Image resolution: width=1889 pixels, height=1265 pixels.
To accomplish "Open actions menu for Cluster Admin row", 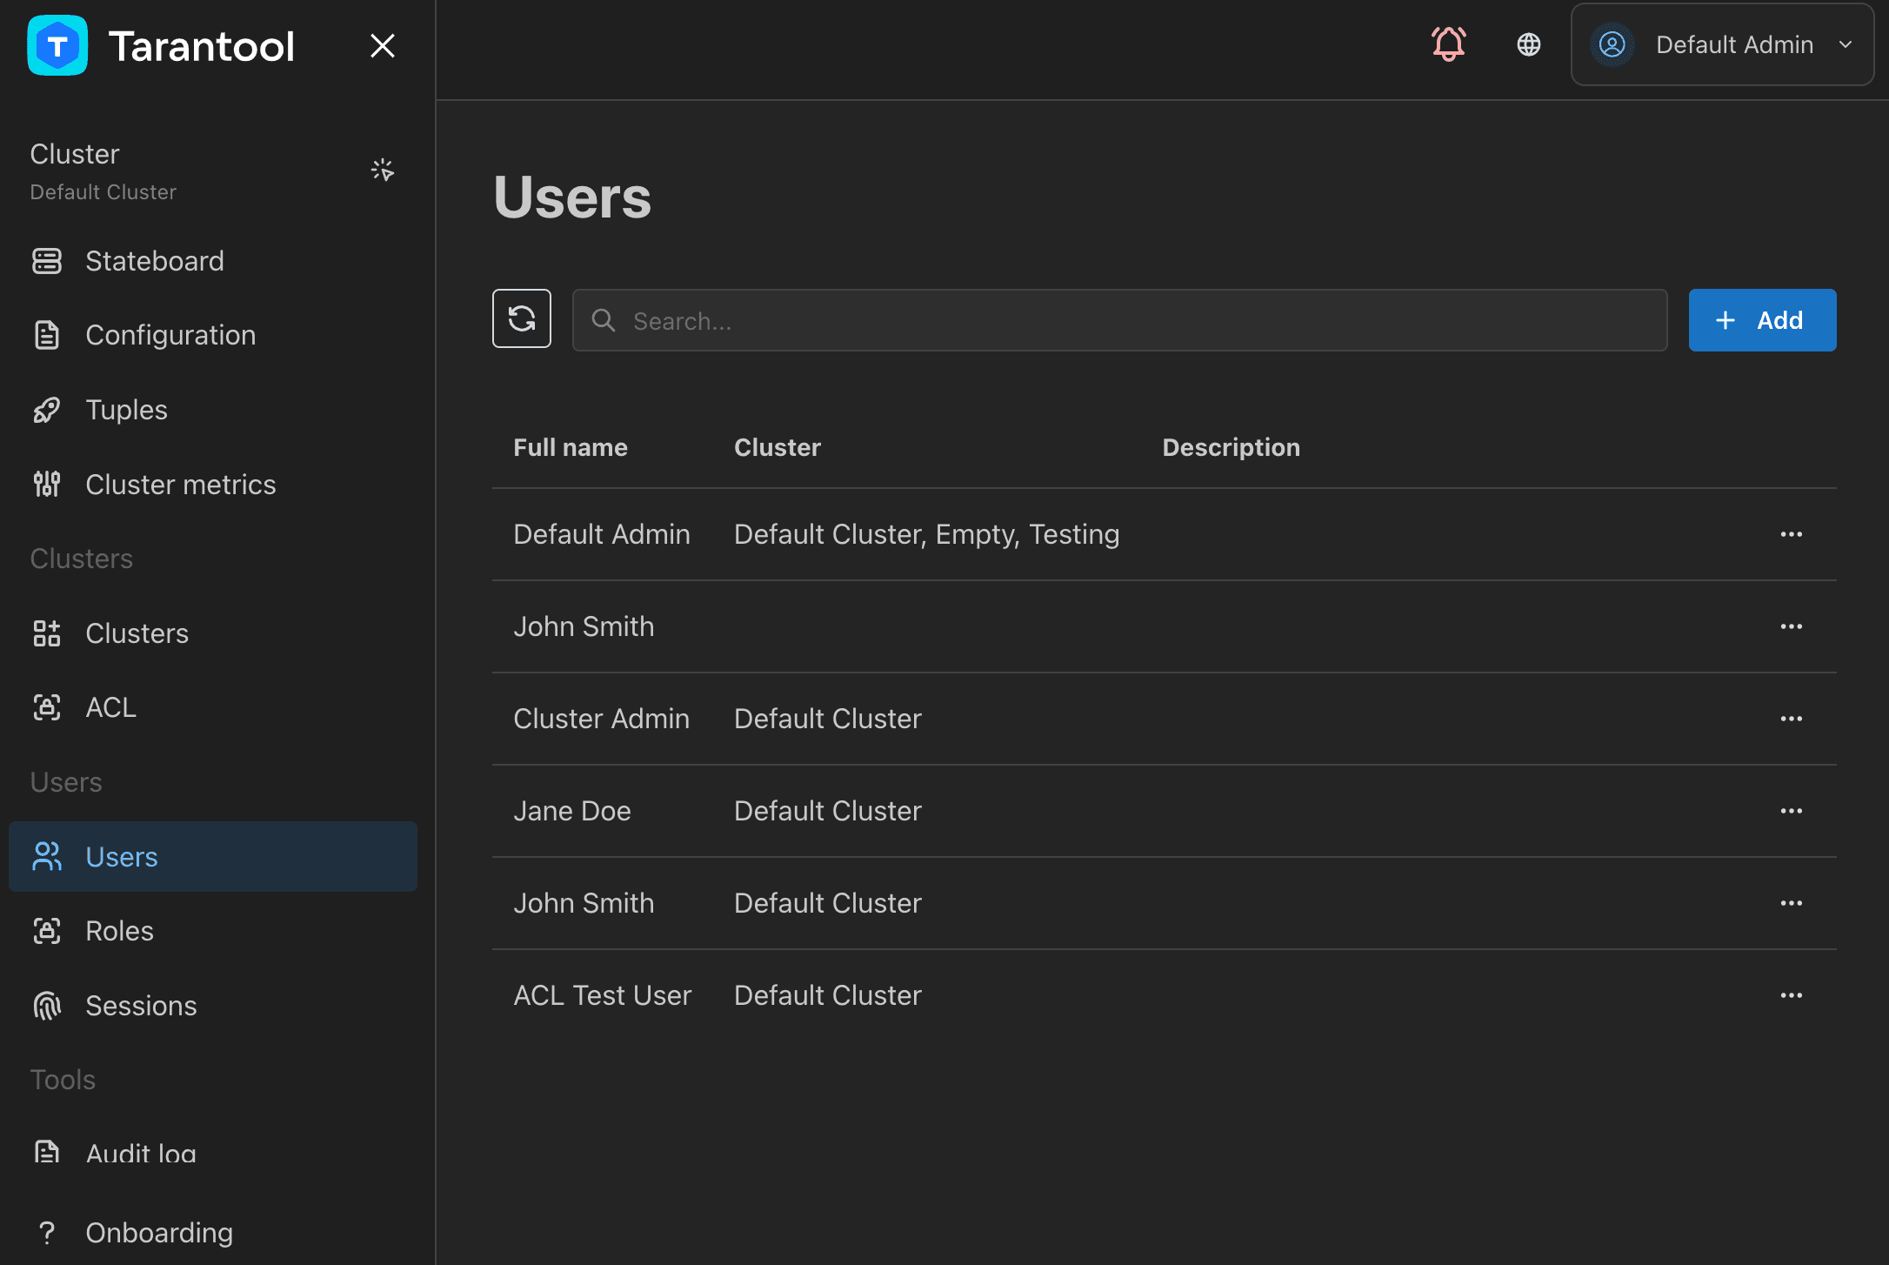I will pyautogui.click(x=1792, y=719).
